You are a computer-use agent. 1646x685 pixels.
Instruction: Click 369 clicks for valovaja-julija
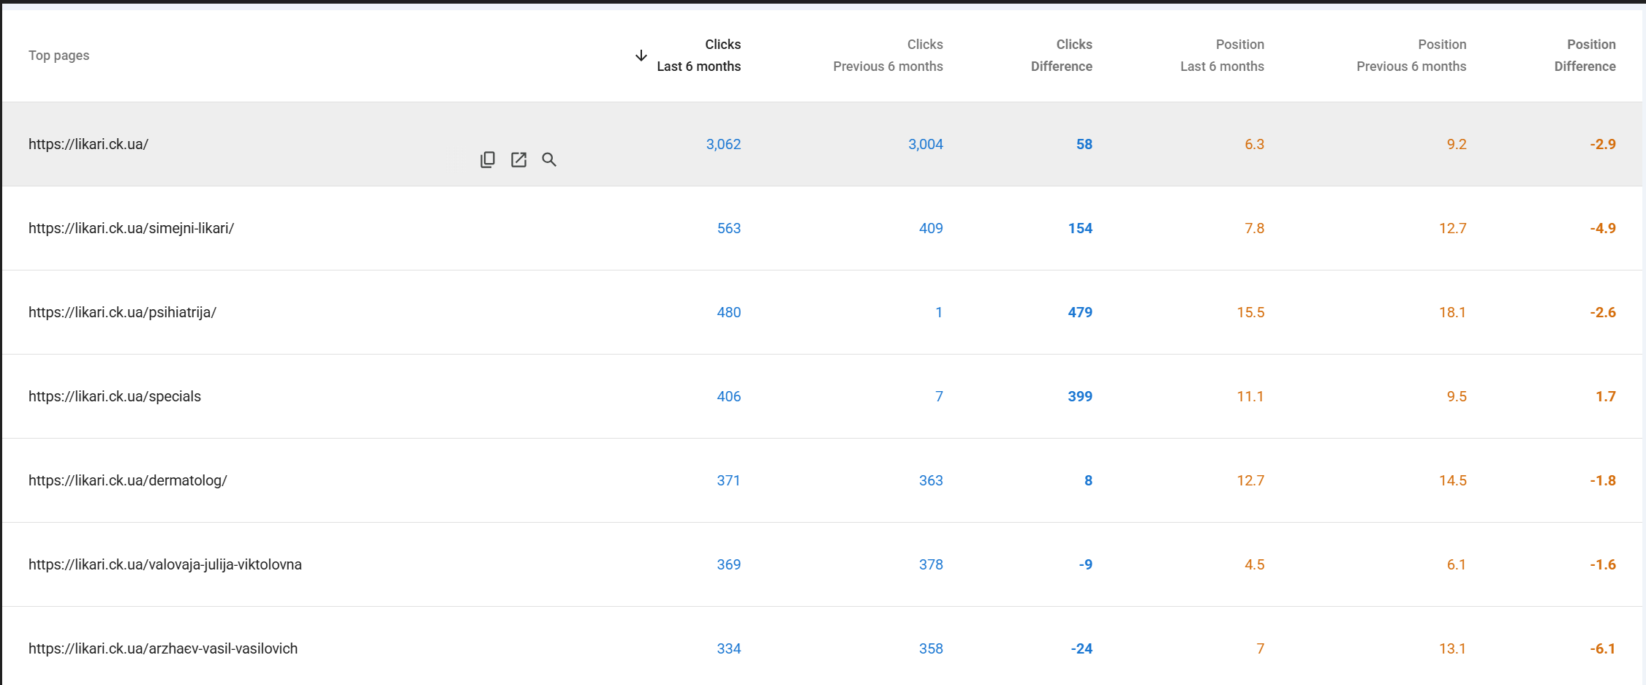(729, 564)
